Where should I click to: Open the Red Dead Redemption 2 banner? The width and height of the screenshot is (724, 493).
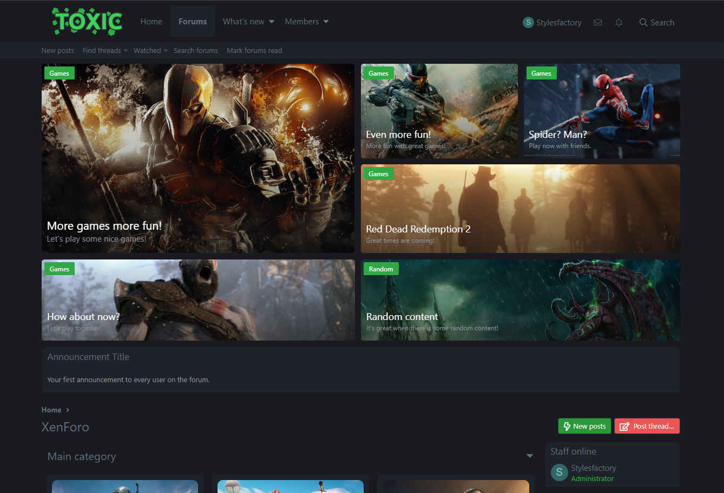pos(520,209)
